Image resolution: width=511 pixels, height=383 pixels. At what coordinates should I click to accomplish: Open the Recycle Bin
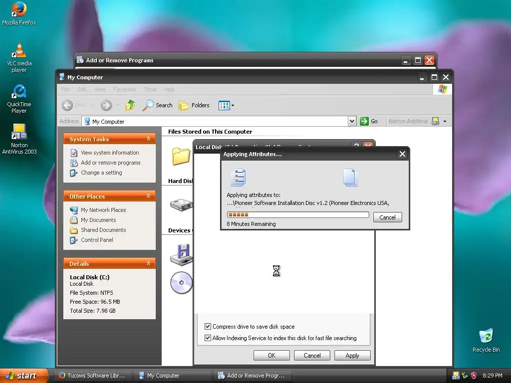tap(486, 341)
